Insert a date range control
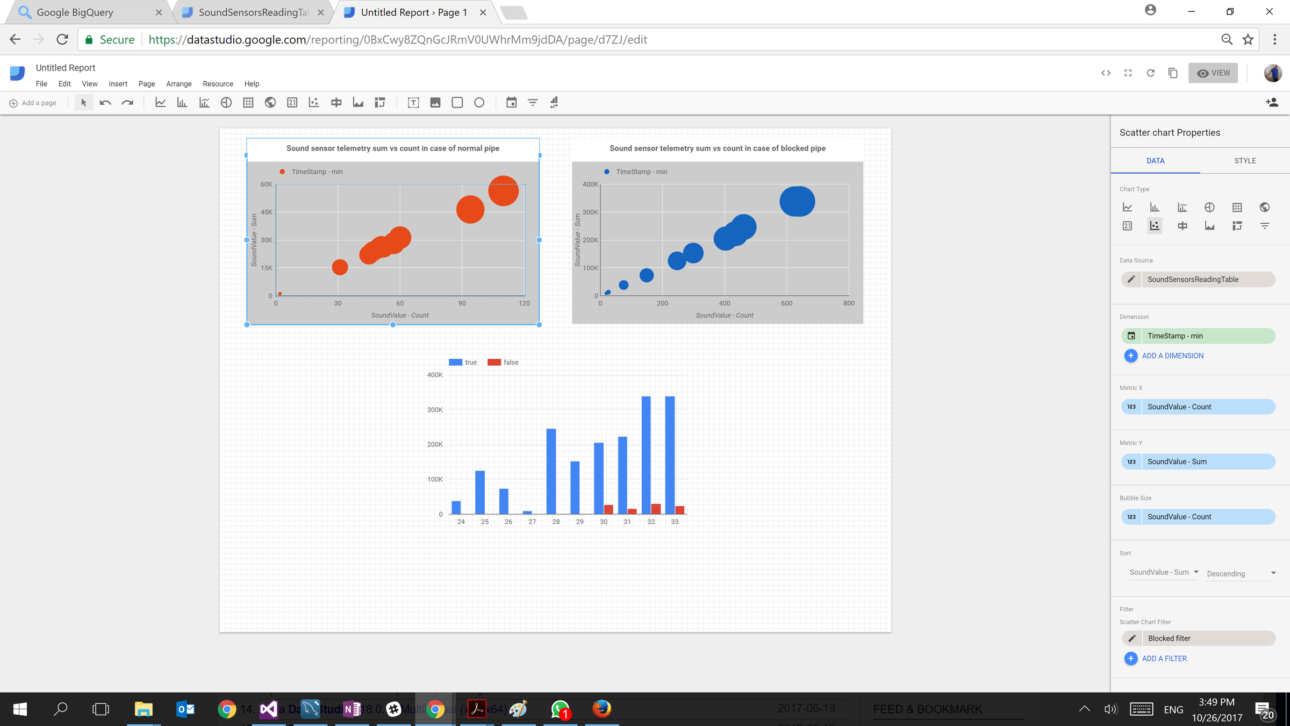 tap(512, 103)
